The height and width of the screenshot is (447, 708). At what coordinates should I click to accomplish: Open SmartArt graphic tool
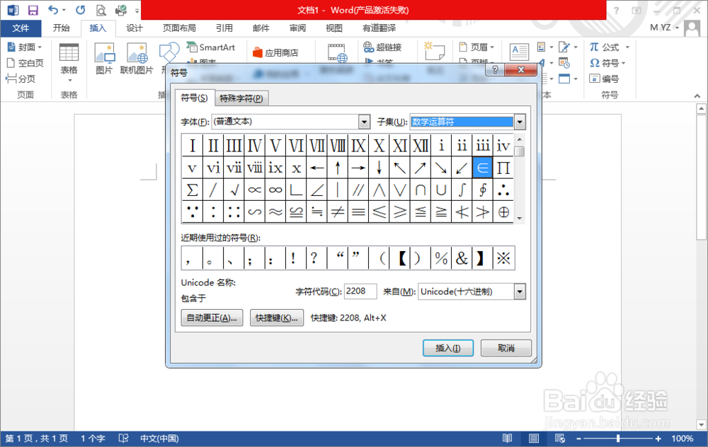tap(211, 47)
